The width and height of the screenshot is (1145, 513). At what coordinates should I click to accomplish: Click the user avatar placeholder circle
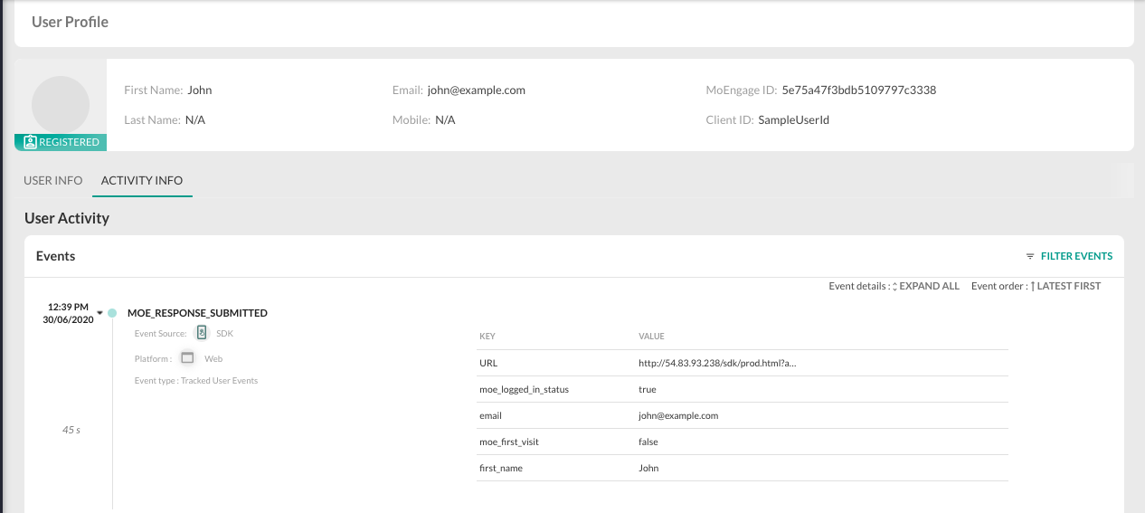(x=61, y=104)
